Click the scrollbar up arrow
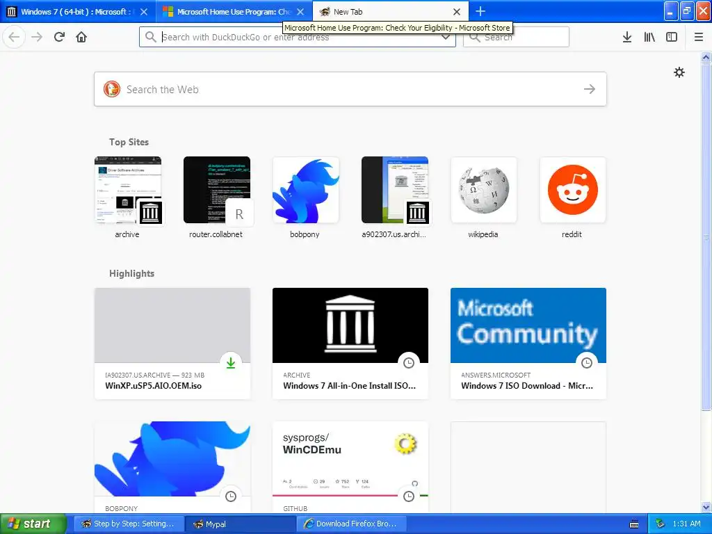712x534 pixels. pos(706,57)
